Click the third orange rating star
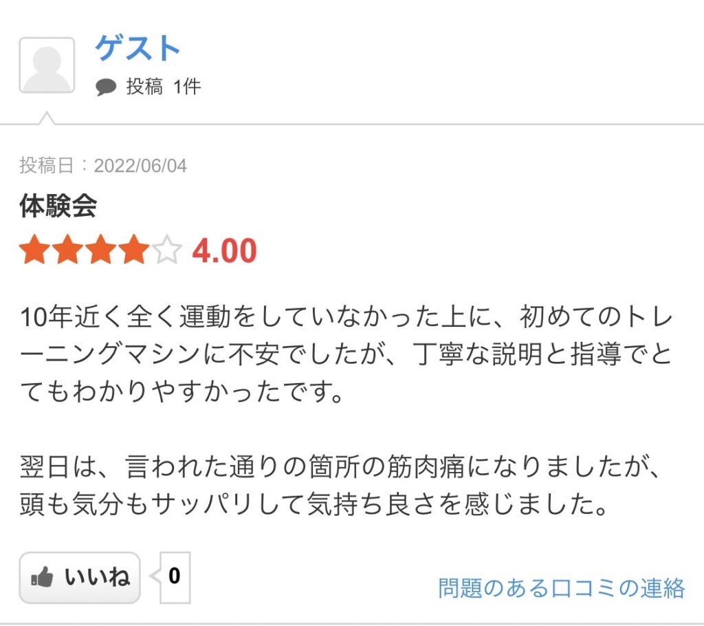The width and height of the screenshot is (704, 626). 101,250
